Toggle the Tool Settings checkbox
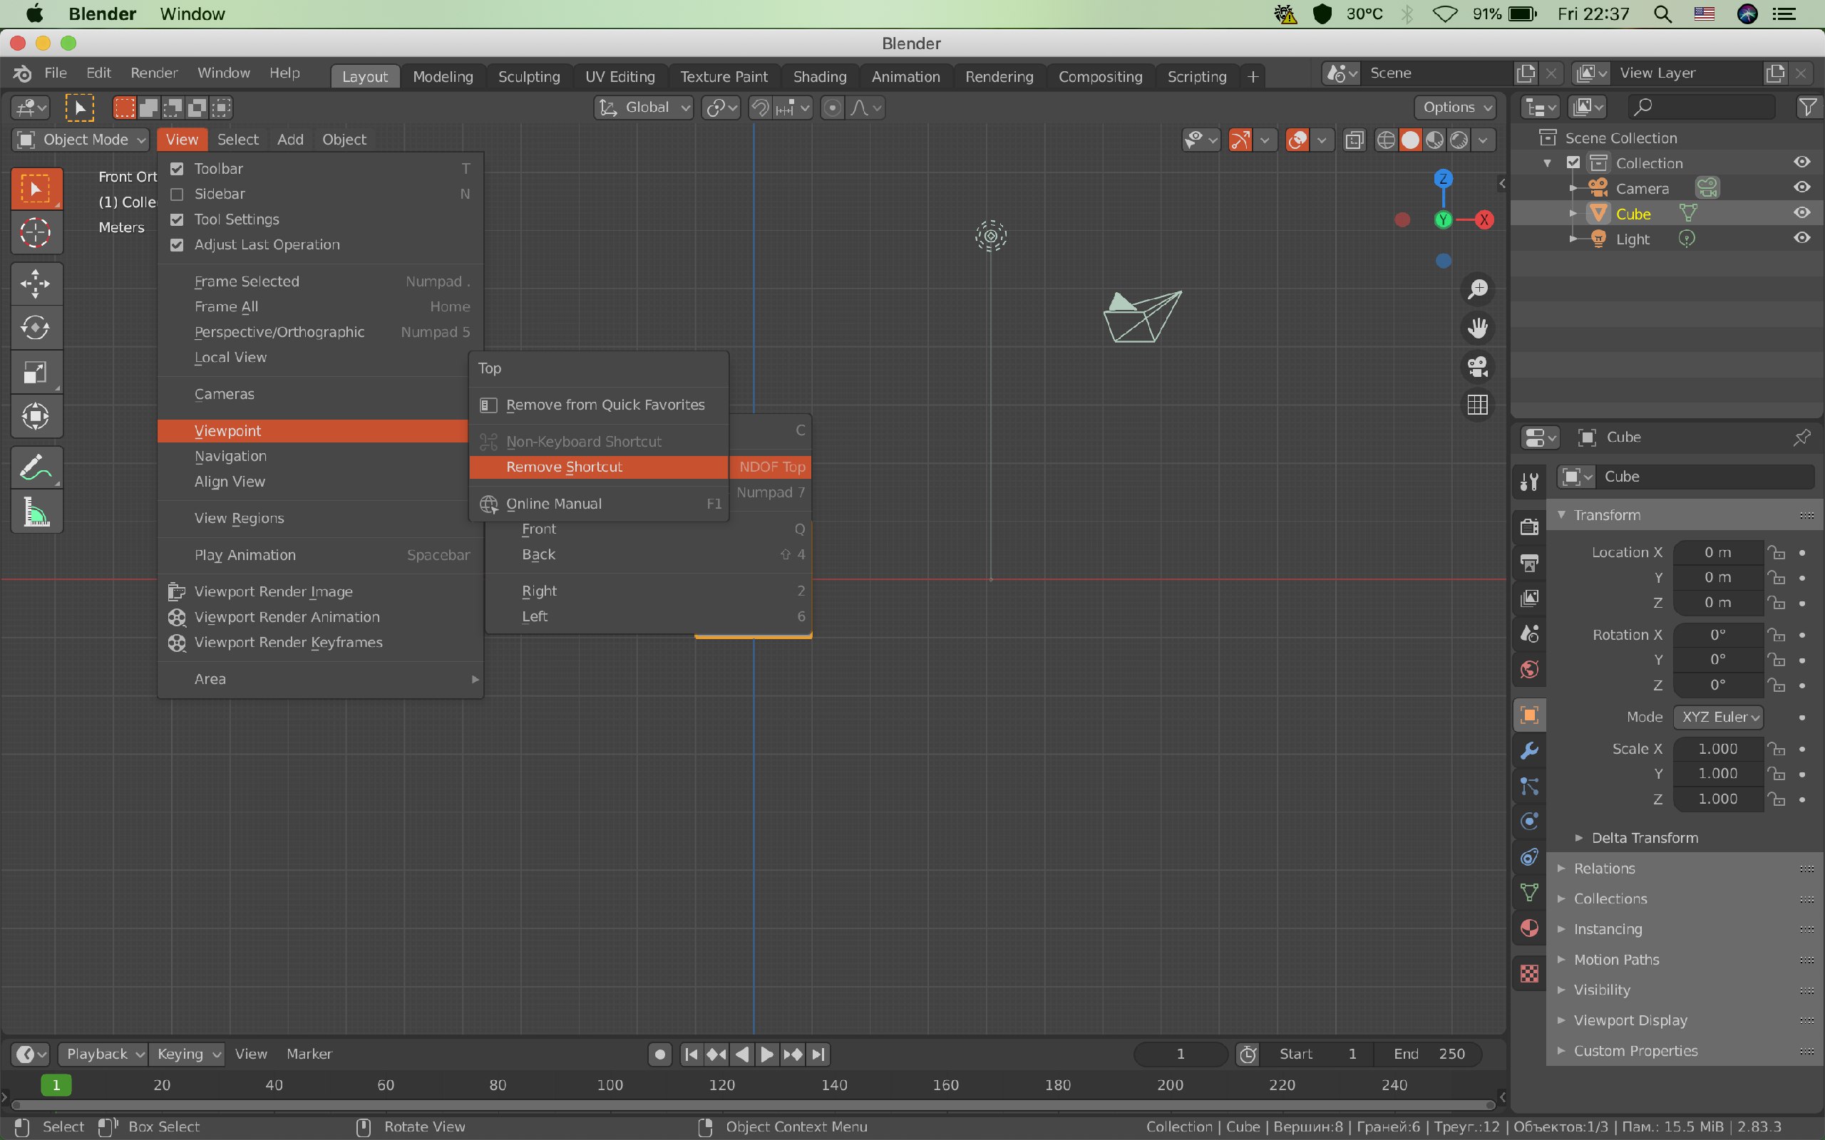The height and width of the screenshot is (1140, 1825). pyautogui.click(x=177, y=219)
